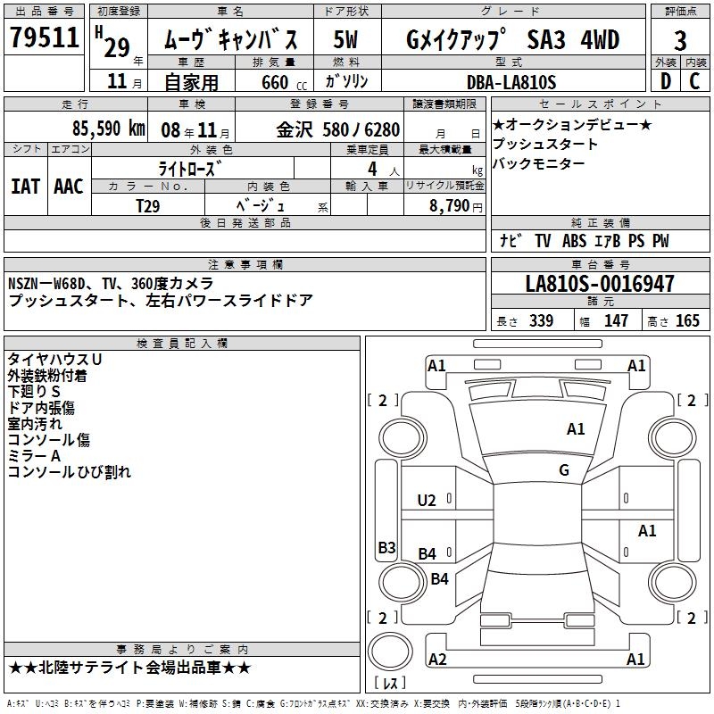Select the length value 339
This screenshot has width=714, height=714.
pos(541,320)
